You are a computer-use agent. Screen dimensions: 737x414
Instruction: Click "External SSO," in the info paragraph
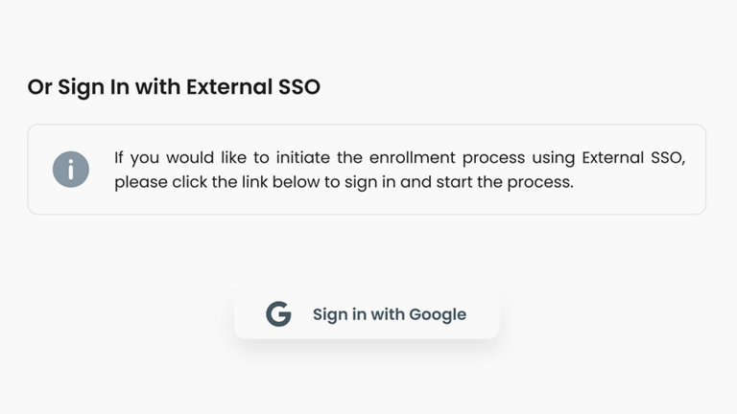point(633,157)
